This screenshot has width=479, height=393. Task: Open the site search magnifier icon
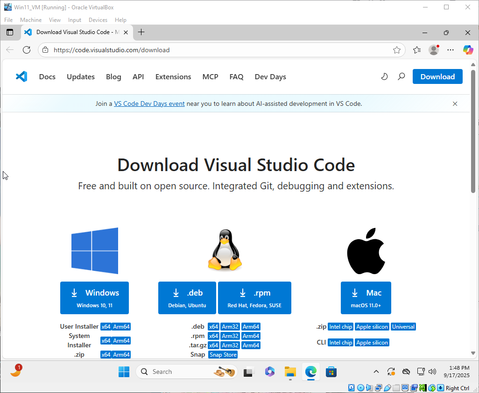401,76
